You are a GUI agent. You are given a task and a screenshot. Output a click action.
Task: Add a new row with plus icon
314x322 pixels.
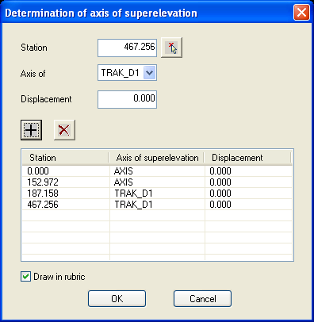(x=31, y=130)
